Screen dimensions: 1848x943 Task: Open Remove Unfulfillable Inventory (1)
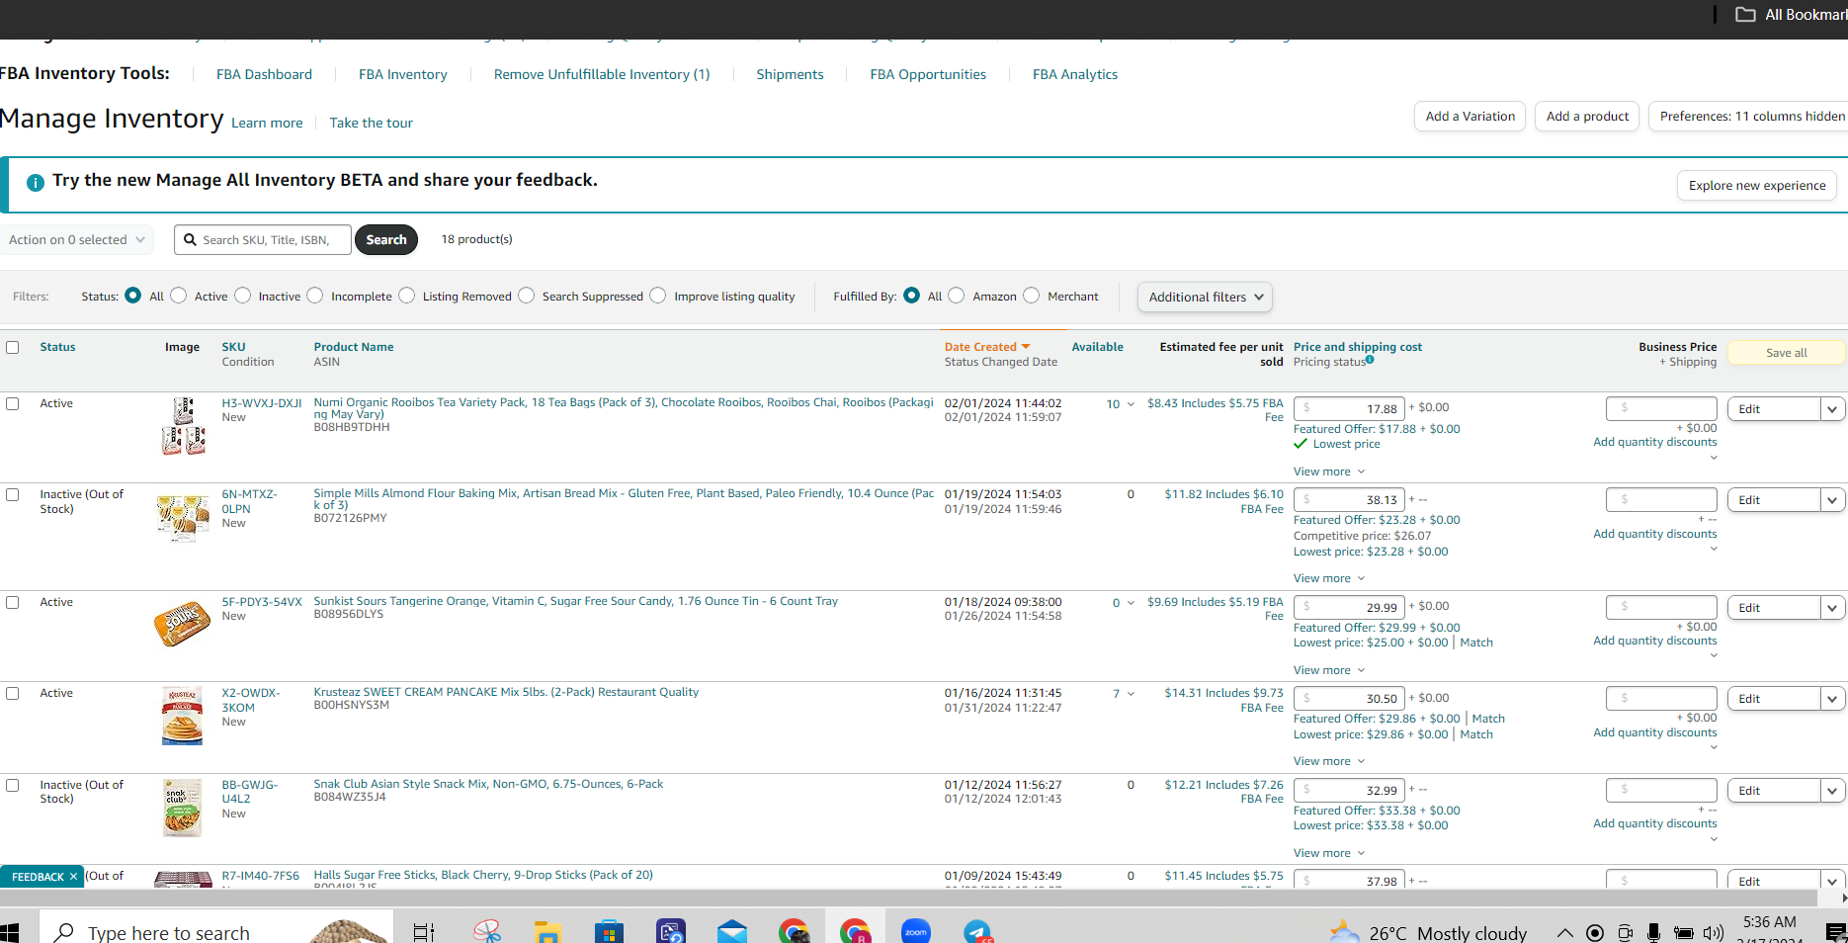pyautogui.click(x=602, y=74)
